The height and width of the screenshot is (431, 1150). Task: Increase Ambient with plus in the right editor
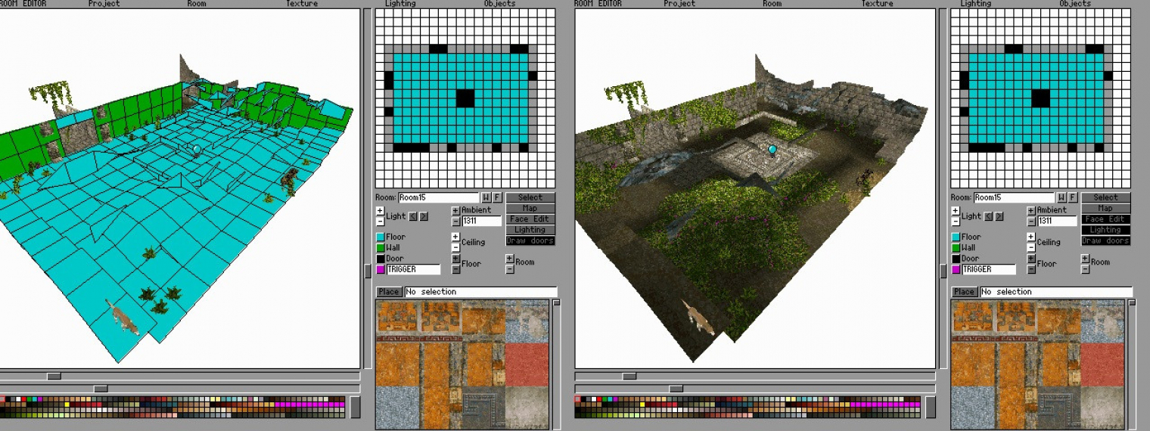[1030, 211]
